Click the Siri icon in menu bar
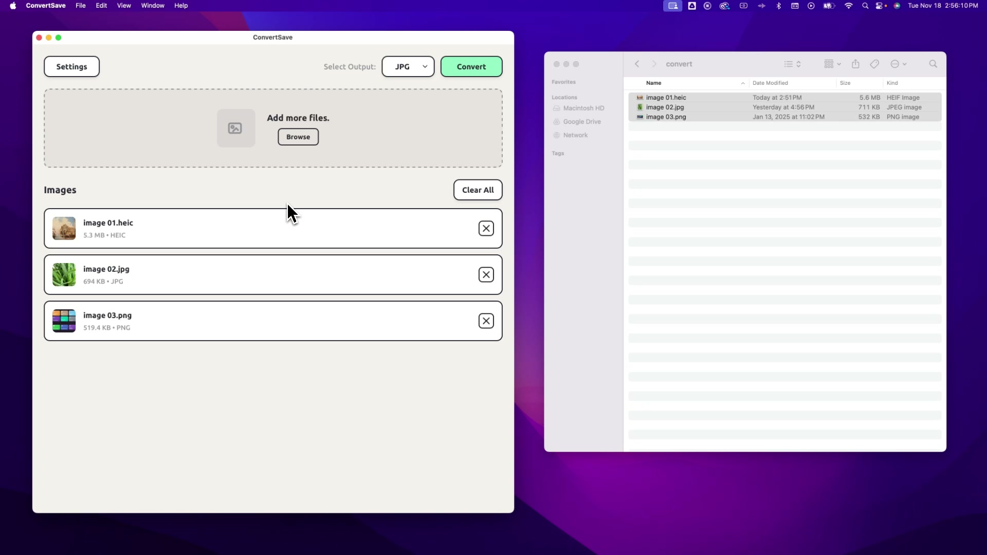 click(897, 6)
